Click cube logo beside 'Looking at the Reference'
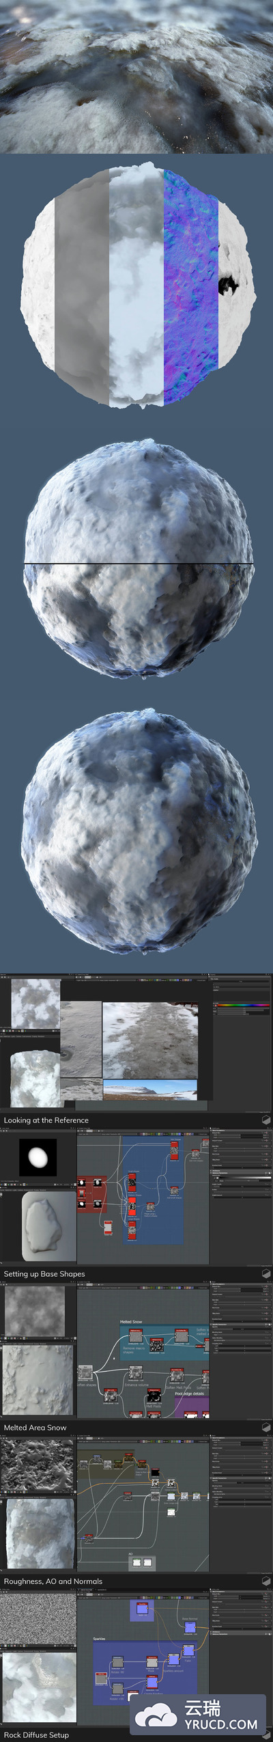 coord(265,1120)
